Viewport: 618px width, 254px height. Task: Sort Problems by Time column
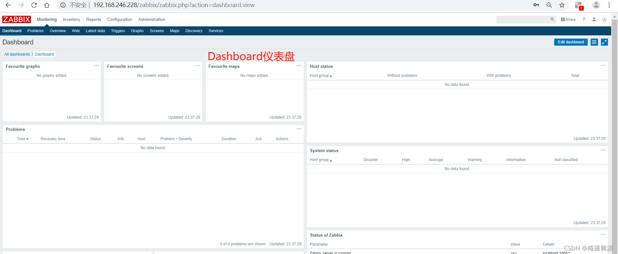pos(23,139)
